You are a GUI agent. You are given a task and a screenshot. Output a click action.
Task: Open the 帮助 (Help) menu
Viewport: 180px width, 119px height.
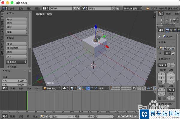37,8
